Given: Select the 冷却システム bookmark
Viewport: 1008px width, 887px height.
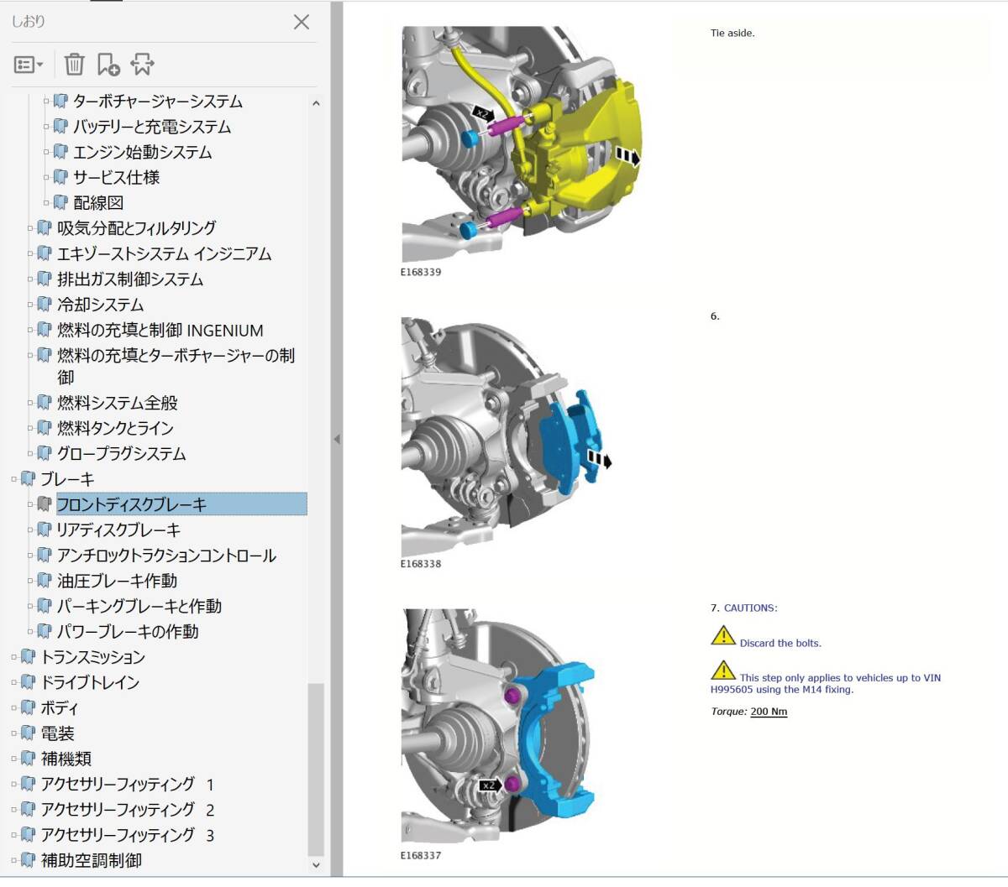Looking at the screenshot, I should (100, 305).
